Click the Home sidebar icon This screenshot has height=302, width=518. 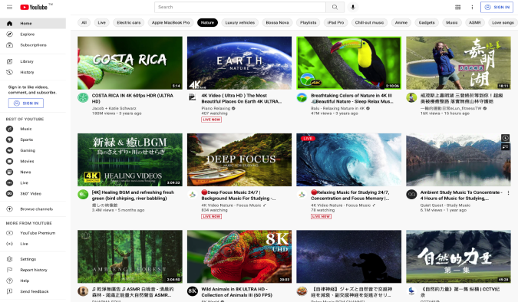(x=9, y=24)
